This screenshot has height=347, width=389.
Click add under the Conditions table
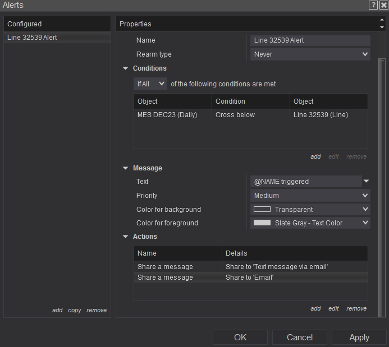point(315,157)
